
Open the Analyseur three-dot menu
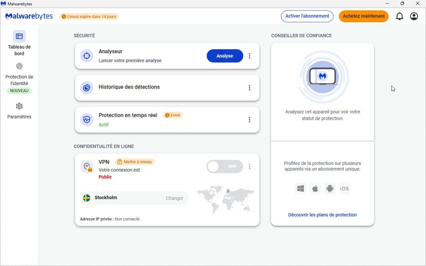pos(250,56)
